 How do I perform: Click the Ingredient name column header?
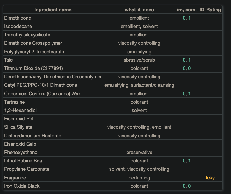(53, 10)
